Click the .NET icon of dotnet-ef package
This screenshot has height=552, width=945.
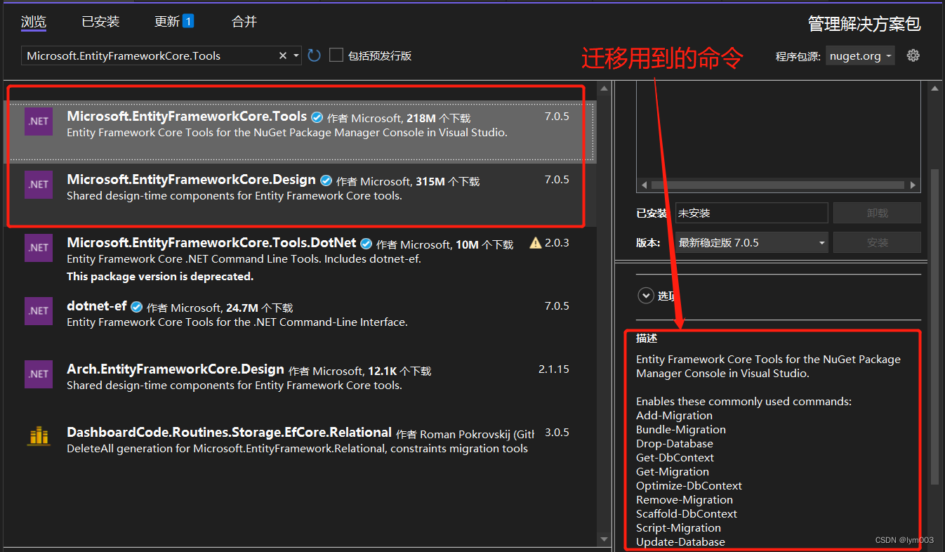point(39,311)
